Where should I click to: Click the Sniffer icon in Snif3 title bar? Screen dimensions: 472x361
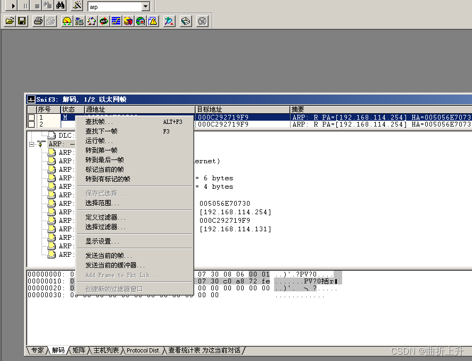point(31,99)
